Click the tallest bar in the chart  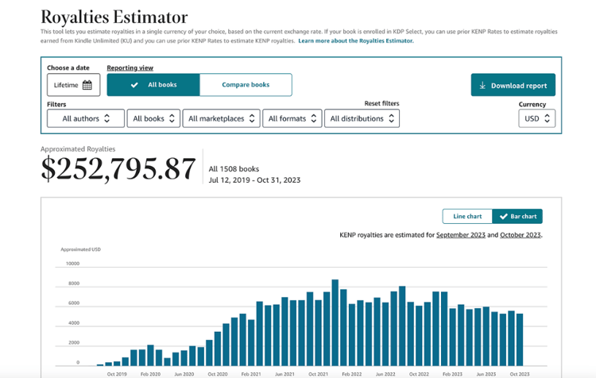pyautogui.click(x=335, y=322)
